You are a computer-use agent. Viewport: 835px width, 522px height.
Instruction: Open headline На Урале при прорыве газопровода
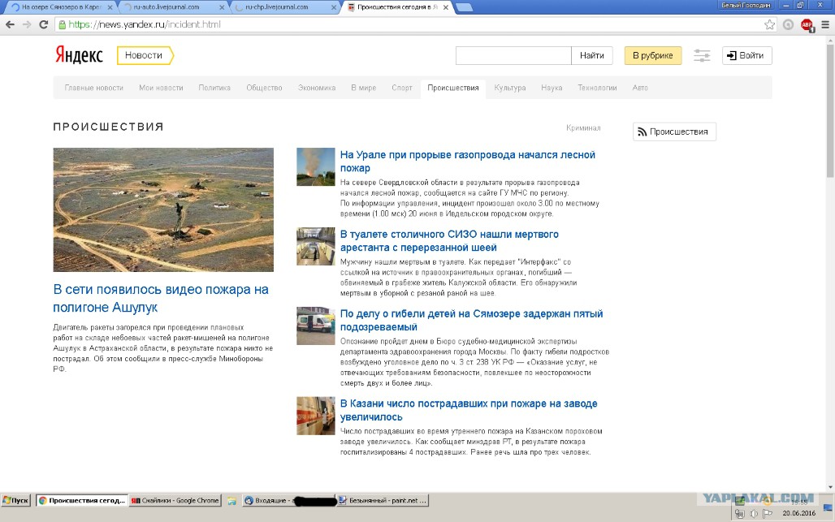click(x=468, y=162)
